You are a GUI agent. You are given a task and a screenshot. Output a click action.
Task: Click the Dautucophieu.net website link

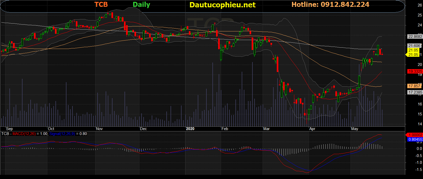tap(222, 5)
